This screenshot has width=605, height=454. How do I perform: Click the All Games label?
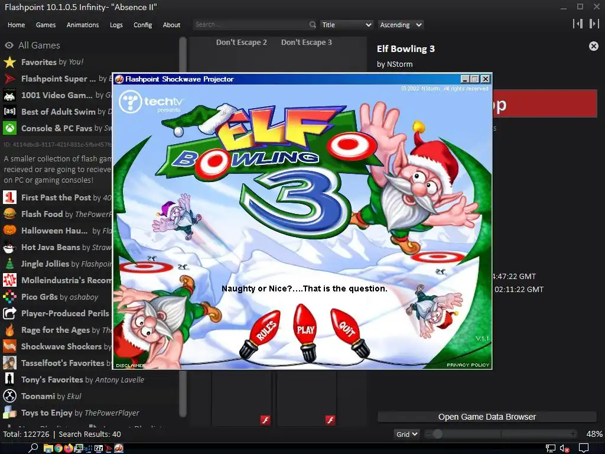click(x=40, y=46)
